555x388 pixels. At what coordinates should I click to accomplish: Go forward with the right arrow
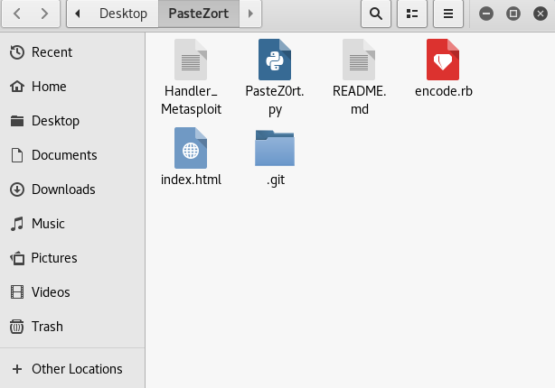(46, 14)
